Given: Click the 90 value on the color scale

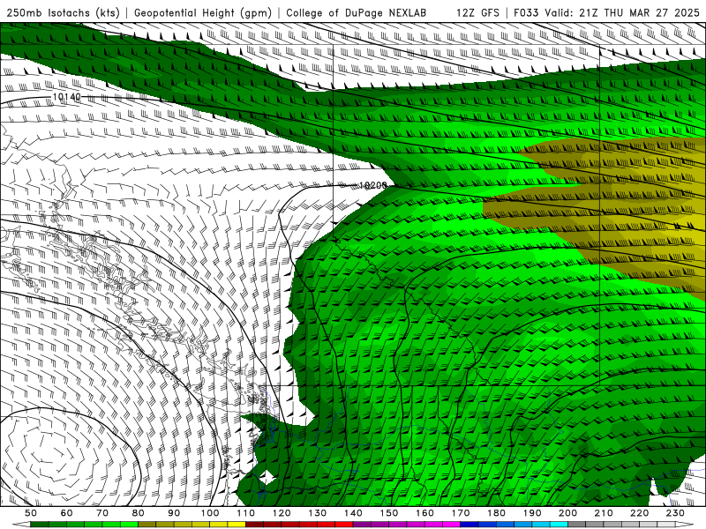Looking at the screenshot, I should pyautogui.click(x=174, y=513).
